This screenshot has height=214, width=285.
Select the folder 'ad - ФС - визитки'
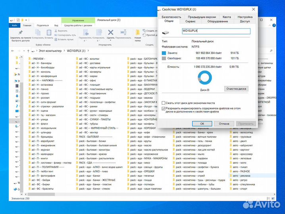click(x=87, y=59)
